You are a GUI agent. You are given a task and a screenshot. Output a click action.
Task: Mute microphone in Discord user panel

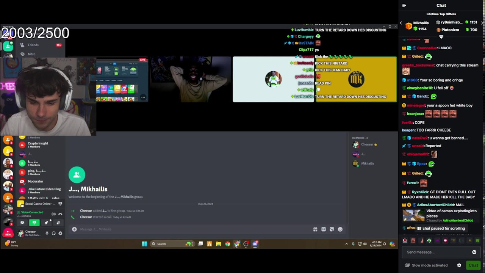tap(47, 233)
